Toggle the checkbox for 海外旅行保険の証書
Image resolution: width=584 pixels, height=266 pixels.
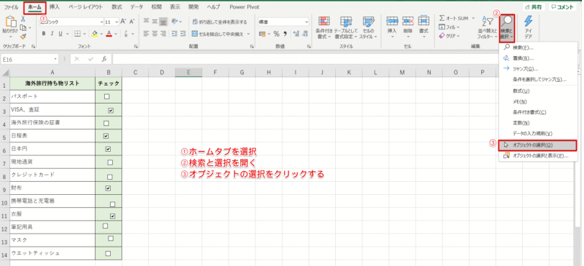coord(106,123)
